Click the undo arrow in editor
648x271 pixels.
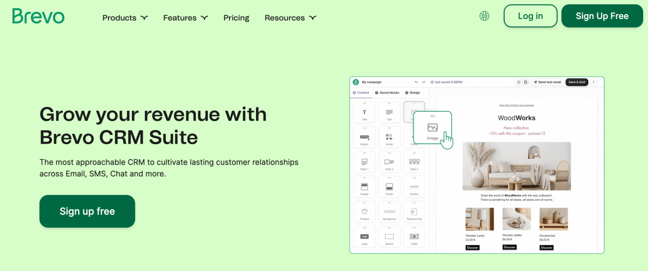pyautogui.click(x=416, y=82)
